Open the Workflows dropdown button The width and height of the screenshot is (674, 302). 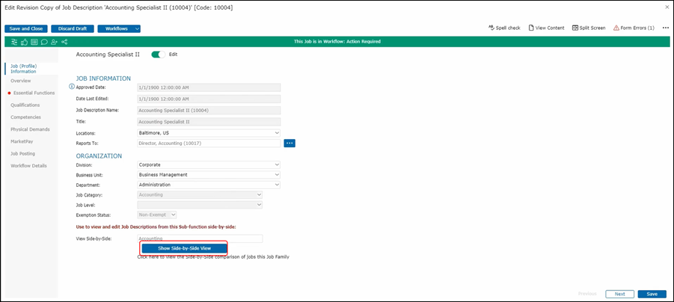coord(119,28)
